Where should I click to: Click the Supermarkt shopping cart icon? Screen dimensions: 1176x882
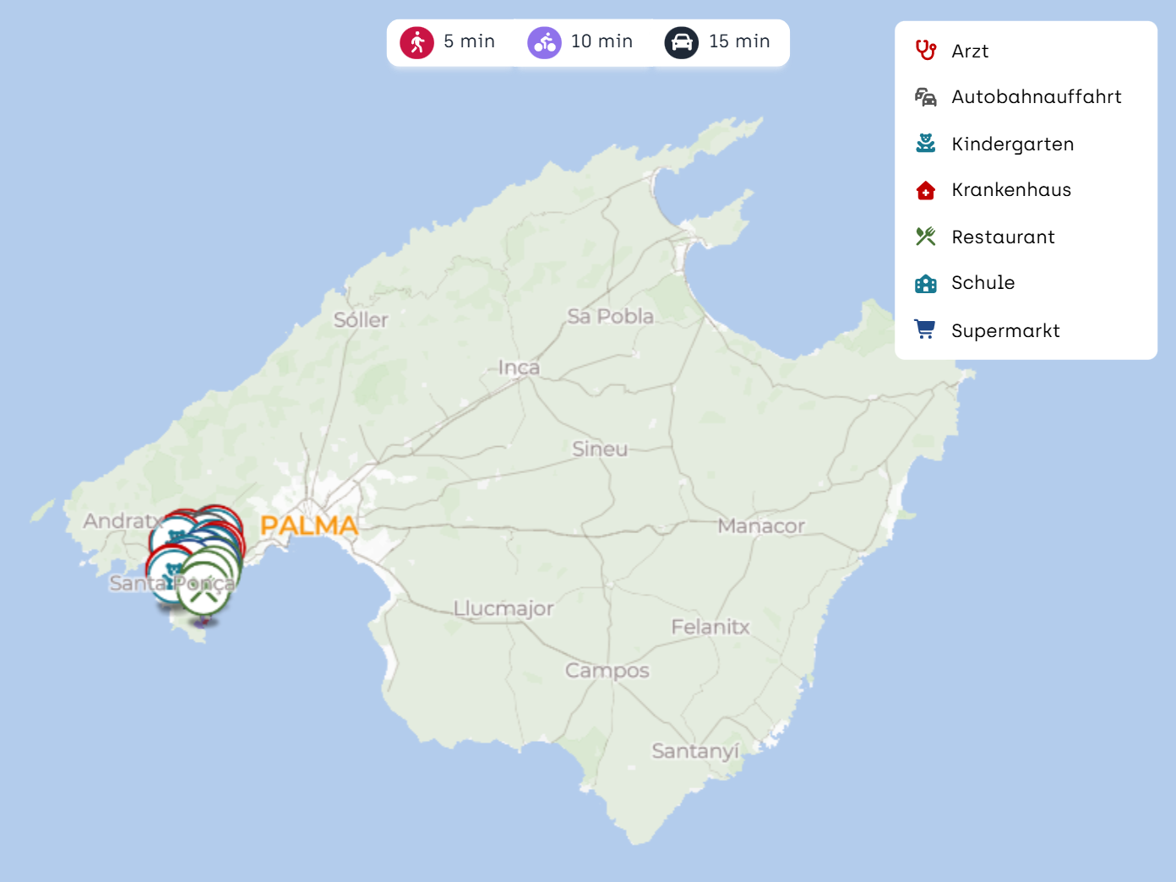point(926,329)
